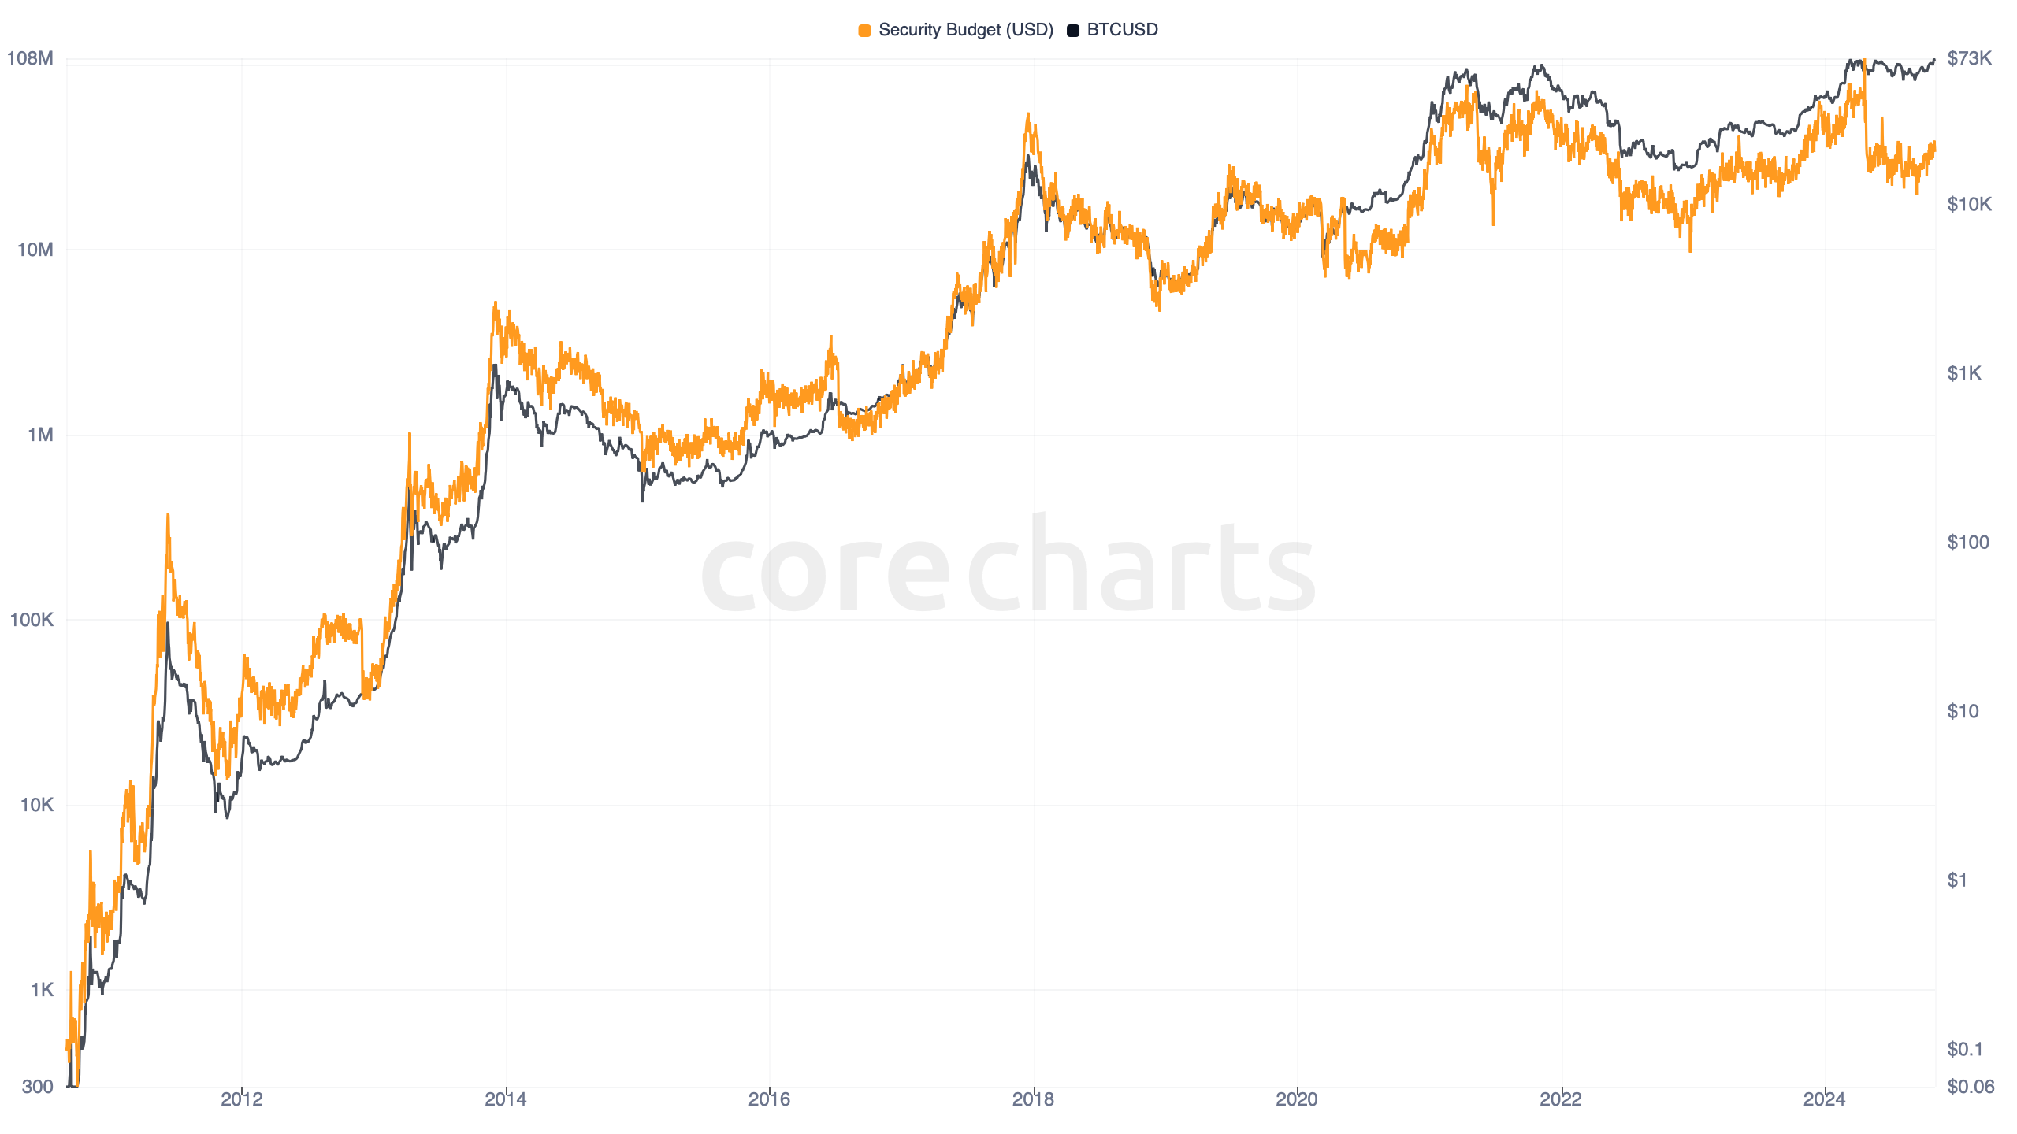The width and height of the screenshot is (2017, 1134).
Task: Click the 2024 x-axis year label
Action: (x=1825, y=1099)
